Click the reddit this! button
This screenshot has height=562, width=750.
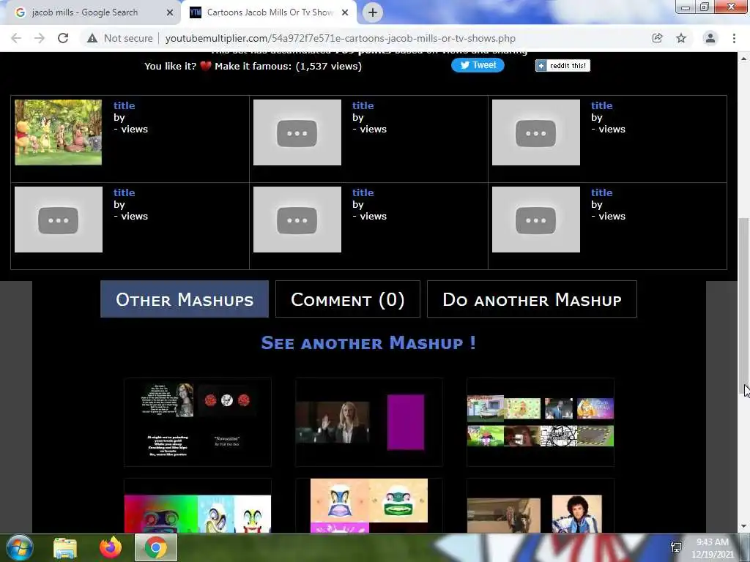click(562, 65)
